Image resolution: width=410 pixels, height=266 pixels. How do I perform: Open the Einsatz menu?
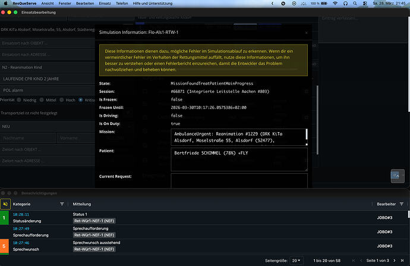[x=105, y=4]
